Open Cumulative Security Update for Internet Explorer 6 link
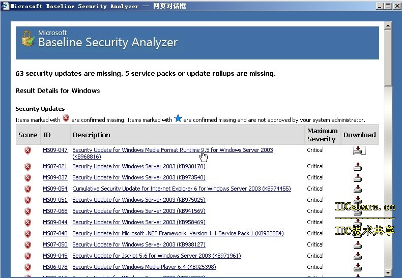This screenshot has height=278, width=402. pos(182,189)
